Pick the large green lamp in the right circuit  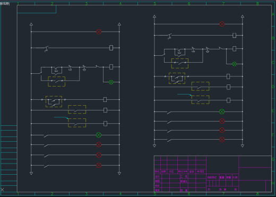(222, 112)
